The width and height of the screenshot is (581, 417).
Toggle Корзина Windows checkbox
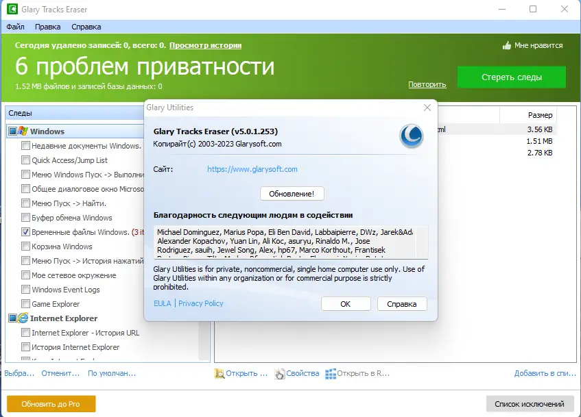tap(25, 247)
